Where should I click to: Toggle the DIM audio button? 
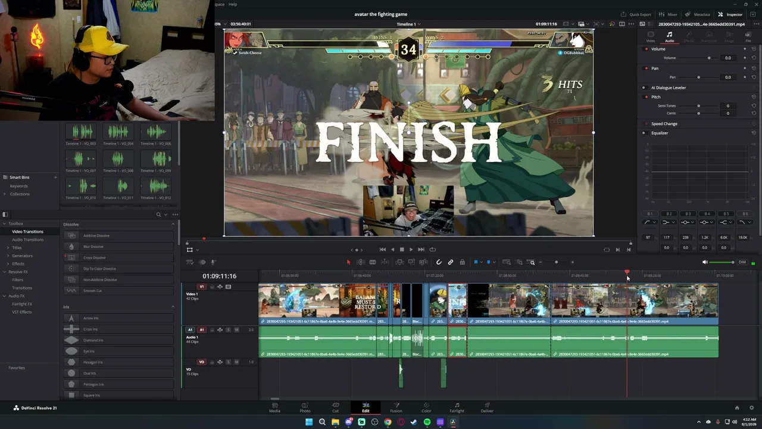(742, 262)
